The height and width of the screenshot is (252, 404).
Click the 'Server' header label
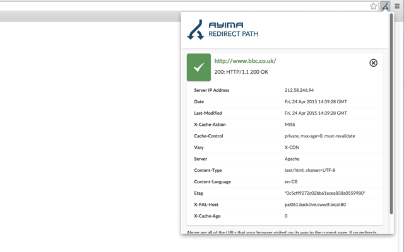pyautogui.click(x=201, y=159)
